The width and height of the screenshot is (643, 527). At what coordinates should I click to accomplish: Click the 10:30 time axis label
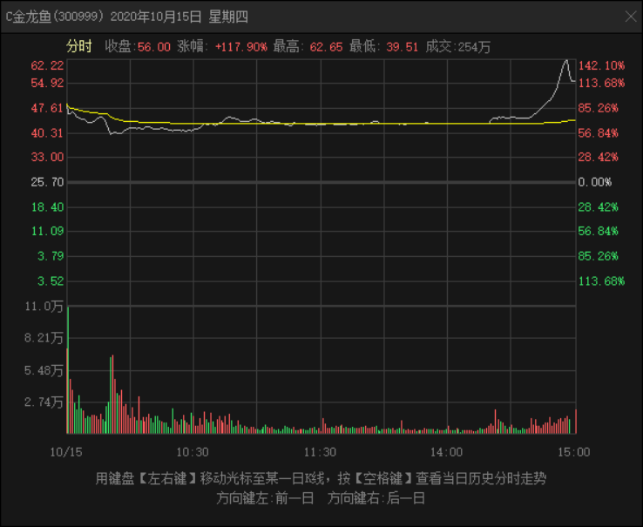pyautogui.click(x=193, y=452)
